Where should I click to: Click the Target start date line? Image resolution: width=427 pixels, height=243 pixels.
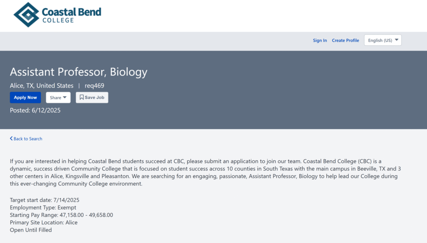[x=44, y=200]
